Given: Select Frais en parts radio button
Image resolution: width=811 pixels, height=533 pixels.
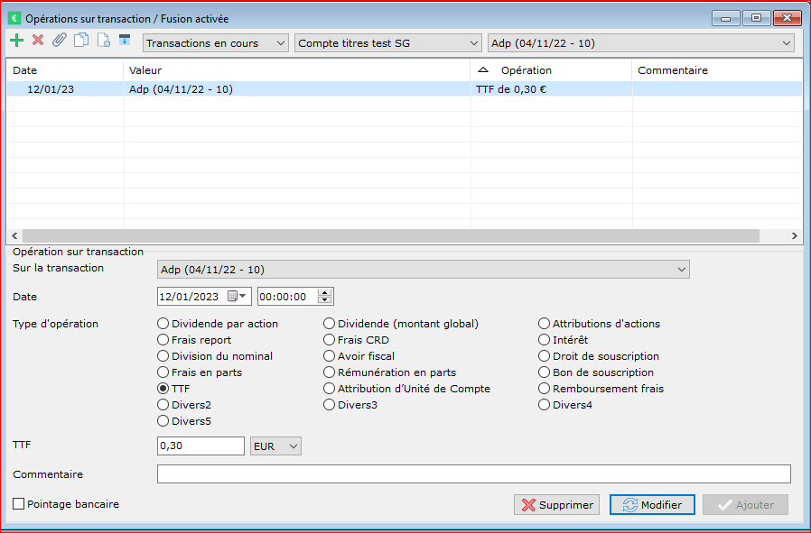Looking at the screenshot, I should [163, 372].
